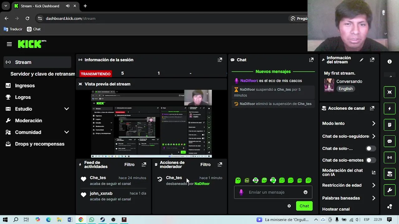Insert the angry square green emote
The image size is (399, 224).
247,180
